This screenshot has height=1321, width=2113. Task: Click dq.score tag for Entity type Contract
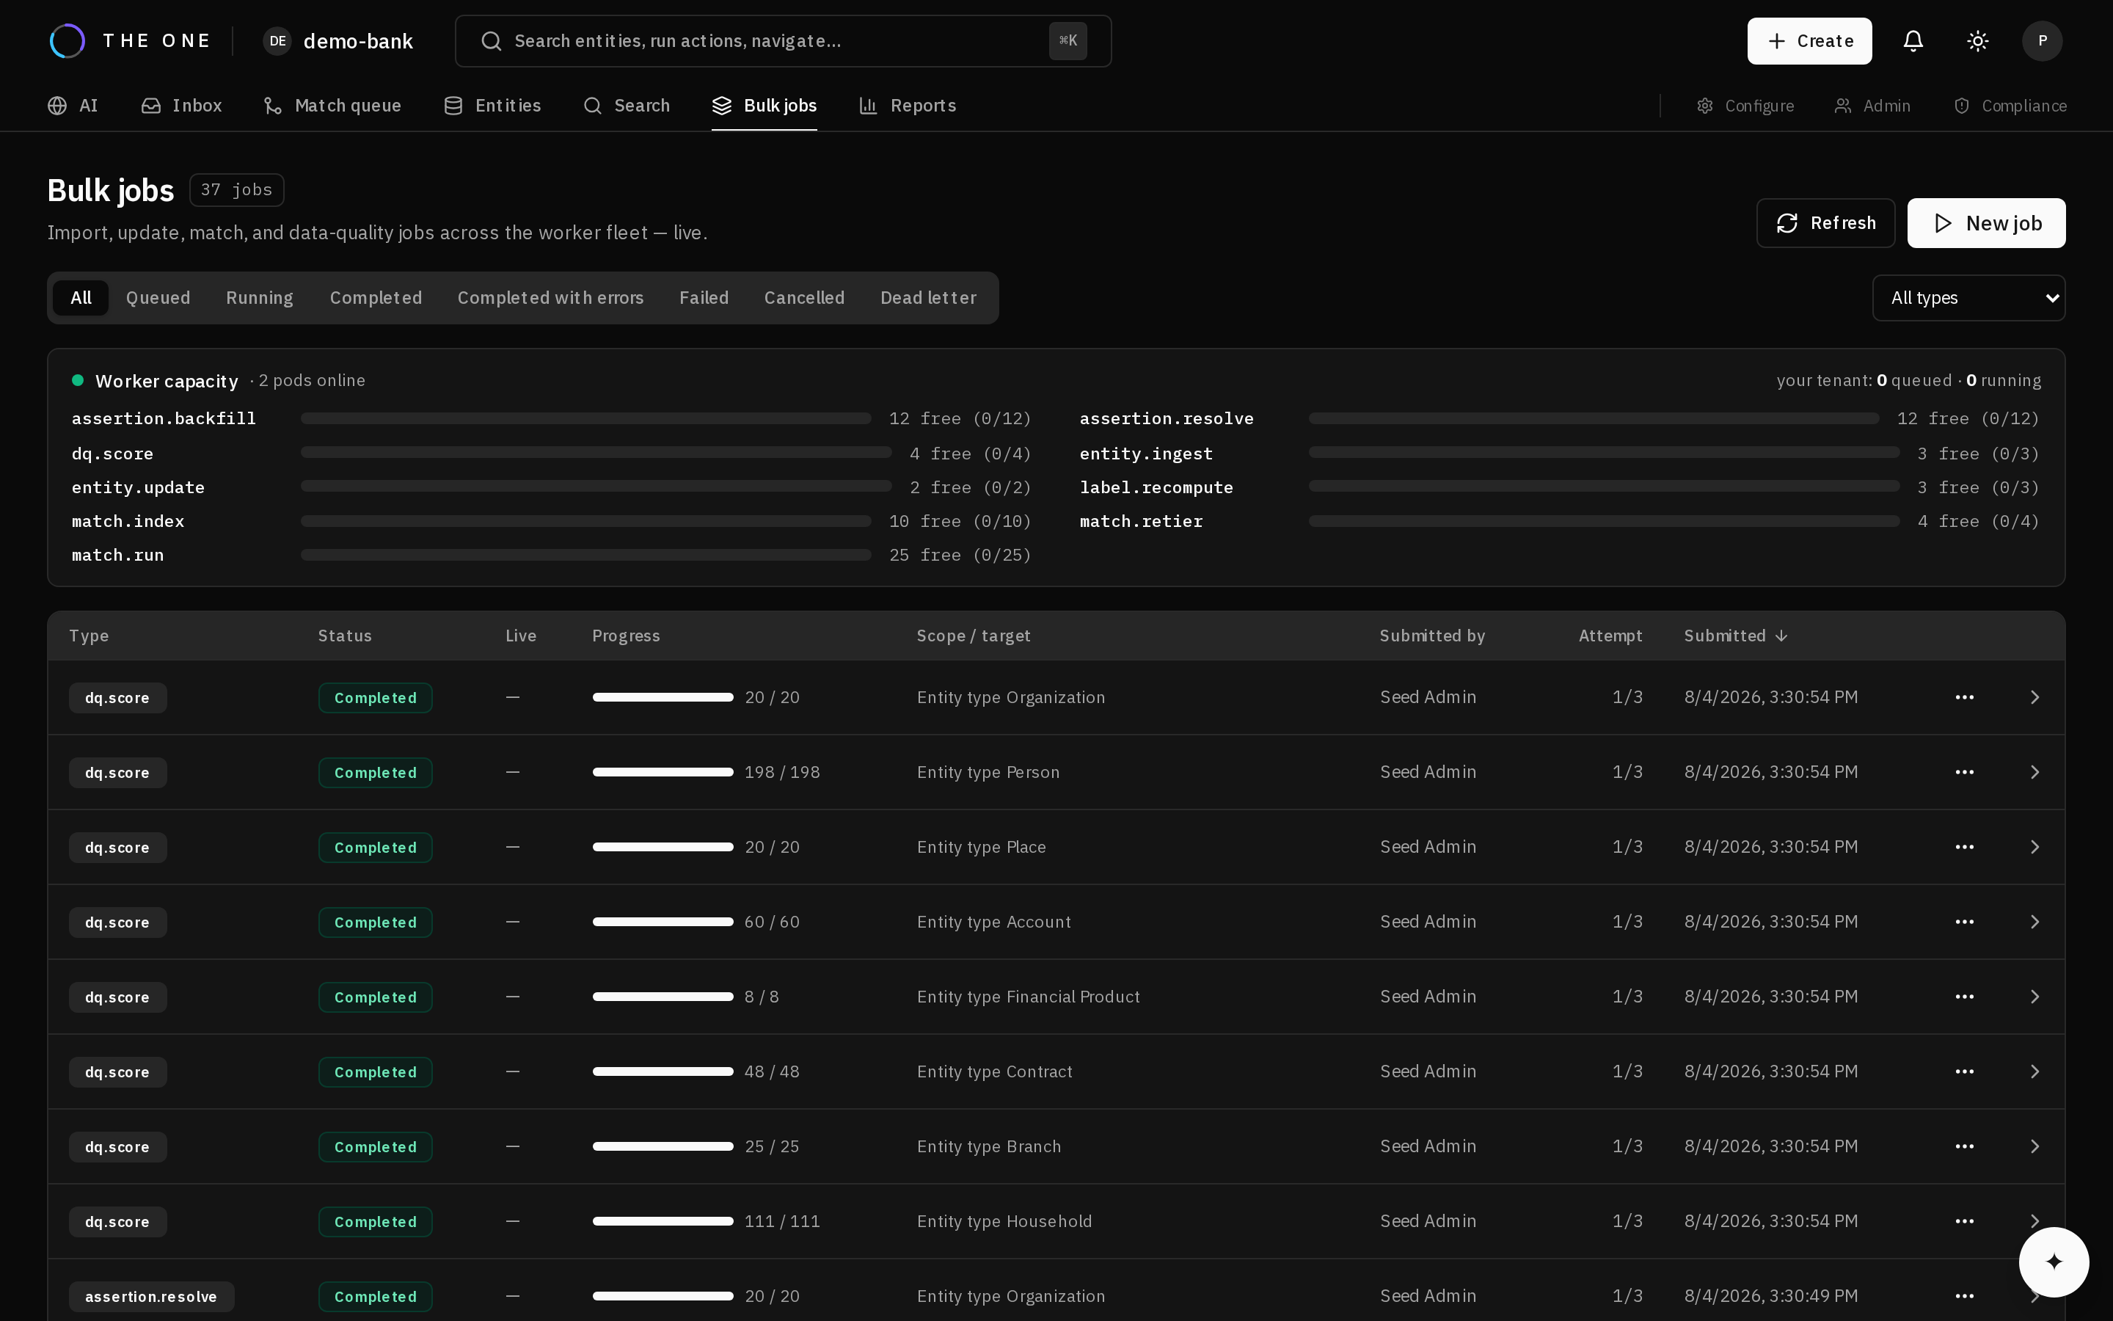118,1072
